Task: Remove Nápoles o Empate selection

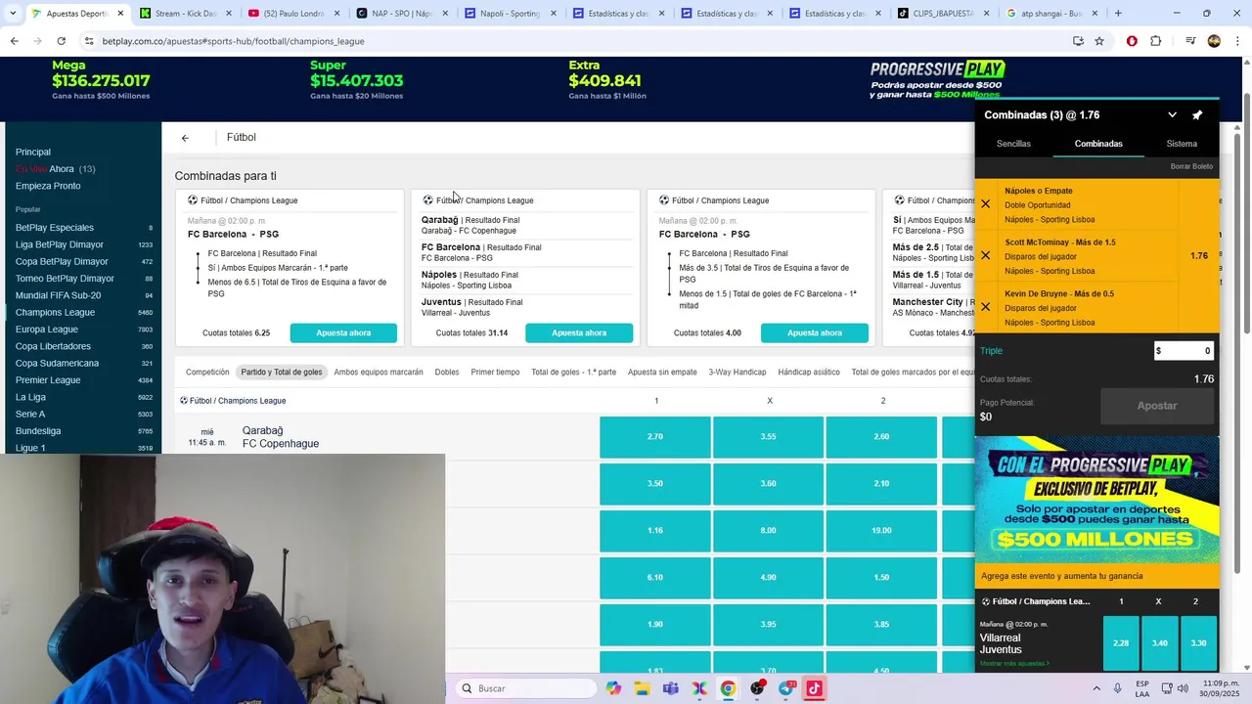Action: [x=986, y=204]
